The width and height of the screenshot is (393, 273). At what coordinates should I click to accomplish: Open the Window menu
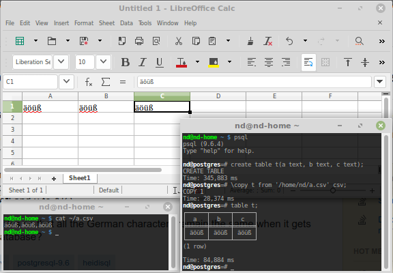pyautogui.click(x=168, y=23)
